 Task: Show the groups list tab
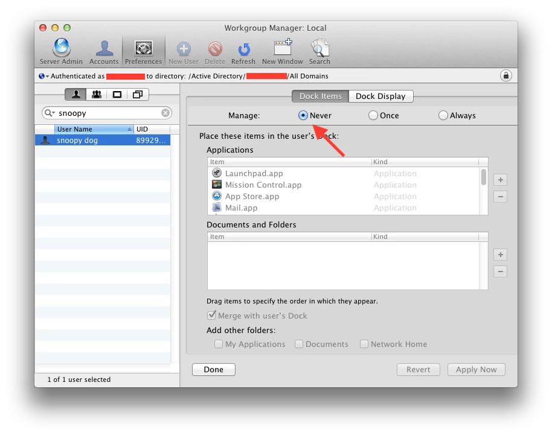97,94
